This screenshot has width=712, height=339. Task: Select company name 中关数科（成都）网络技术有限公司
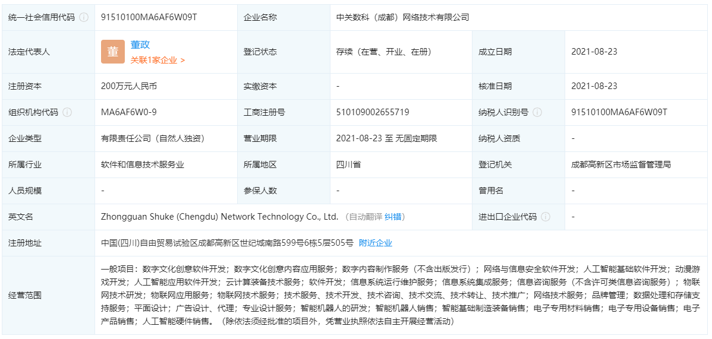tap(403, 18)
